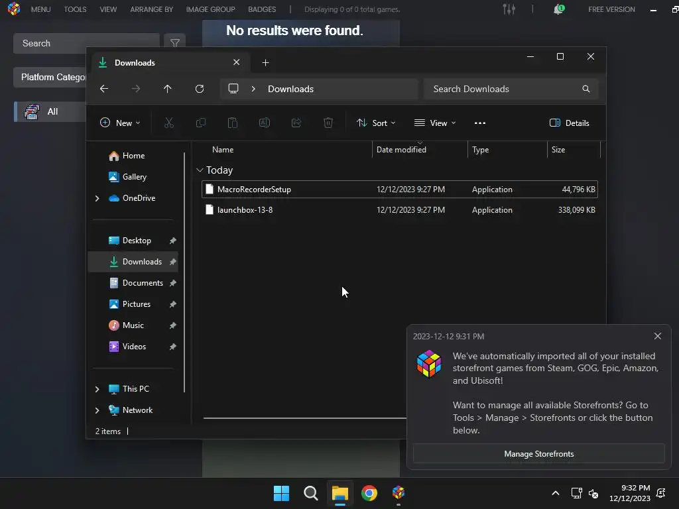This screenshot has width=679, height=509.
Task: Close the Downloads tab
Action: (237, 62)
